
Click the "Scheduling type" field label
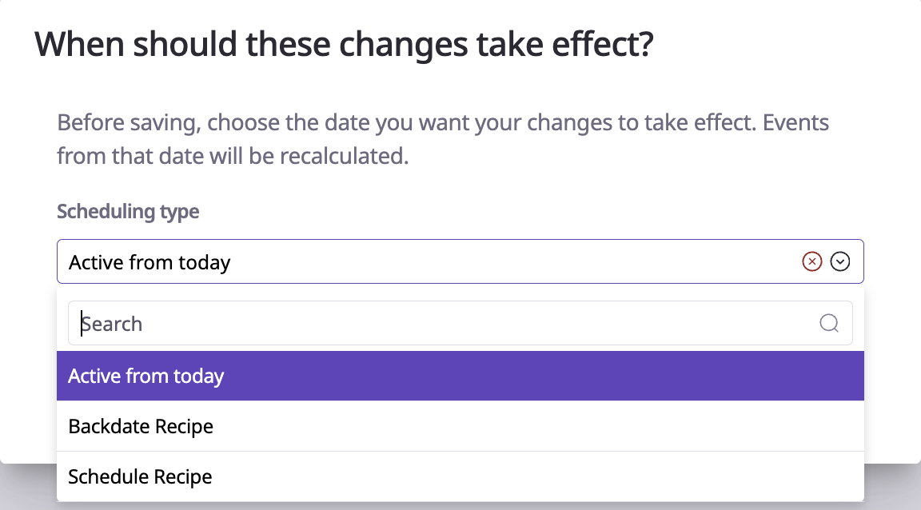128,212
